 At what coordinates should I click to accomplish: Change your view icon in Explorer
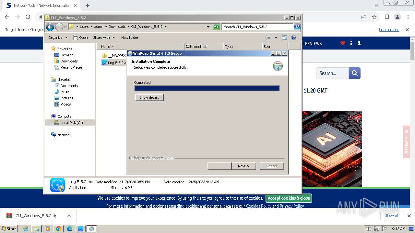pos(268,38)
